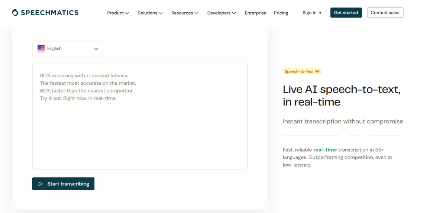
Task: Click the Sign In link
Action: point(312,13)
